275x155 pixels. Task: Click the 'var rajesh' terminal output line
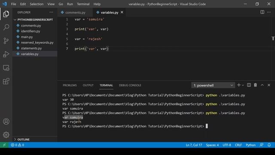[x=72, y=122]
